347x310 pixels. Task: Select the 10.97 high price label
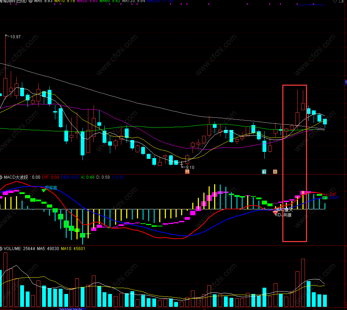click(x=15, y=37)
